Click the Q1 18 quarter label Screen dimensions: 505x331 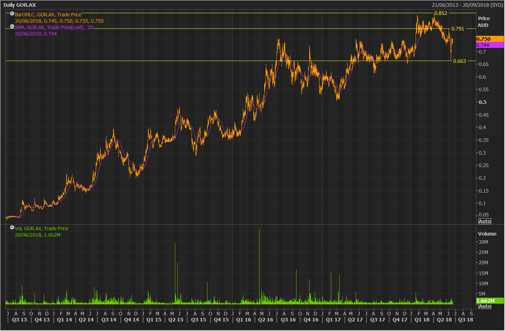pos(422,320)
